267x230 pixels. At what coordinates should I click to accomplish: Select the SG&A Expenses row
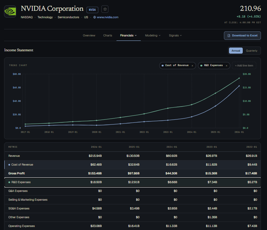pyautogui.click(x=132, y=208)
